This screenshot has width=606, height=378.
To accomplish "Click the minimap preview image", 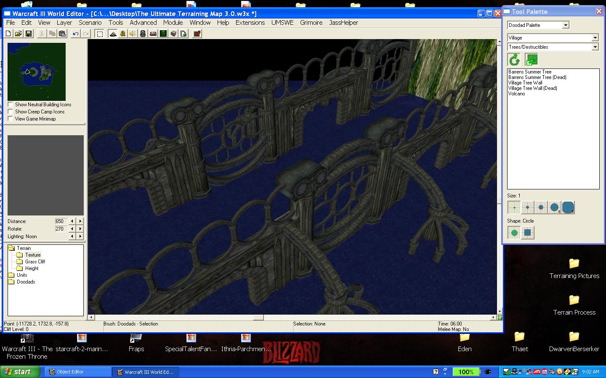I will pos(37,72).
